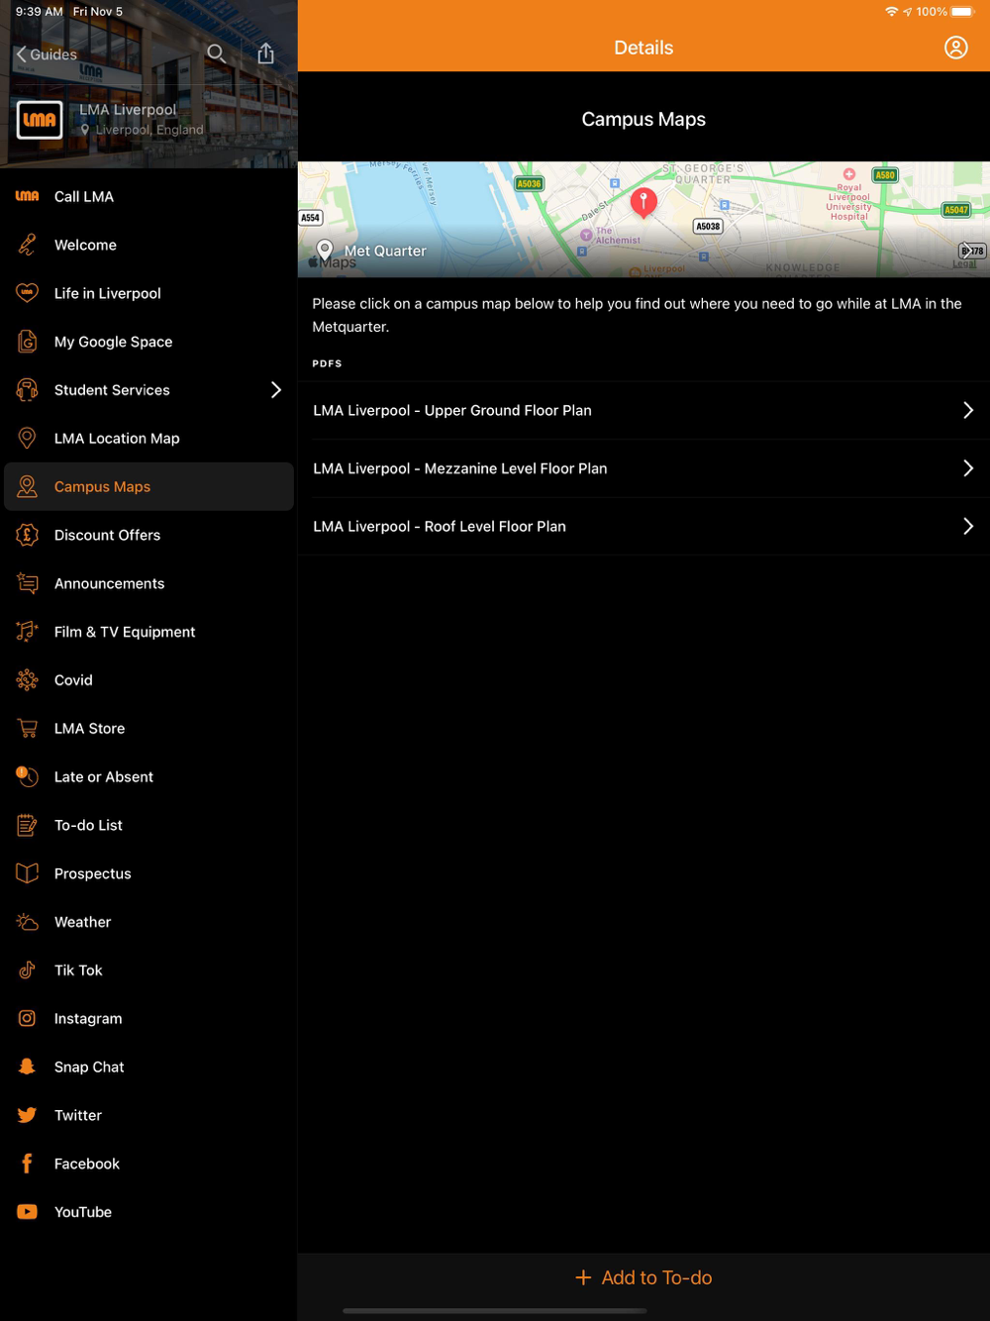Tap the Wi-Fi status icon
The width and height of the screenshot is (990, 1321).
[891, 12]
